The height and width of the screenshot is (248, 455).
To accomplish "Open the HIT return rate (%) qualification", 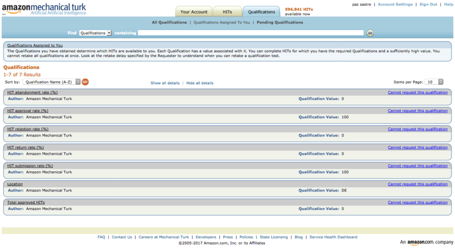I will point(26,147).
